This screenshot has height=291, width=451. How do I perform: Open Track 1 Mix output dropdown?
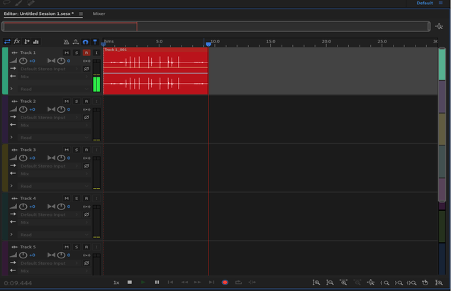click(53, 77)
